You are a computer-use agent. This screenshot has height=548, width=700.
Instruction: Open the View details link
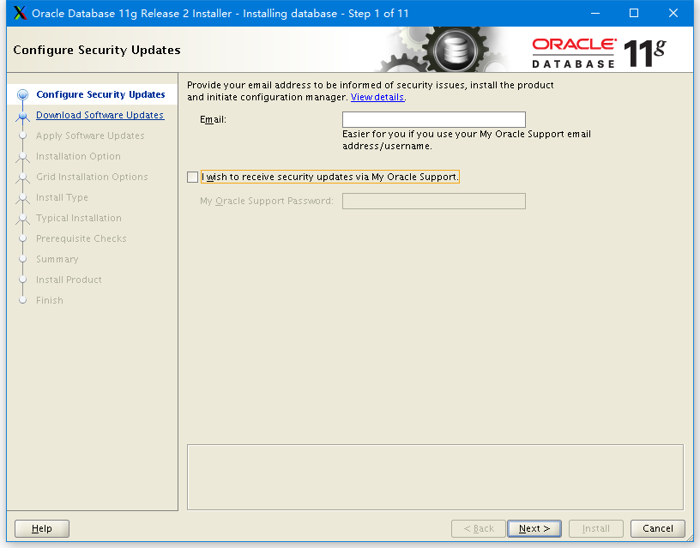(x=377, y=97)
